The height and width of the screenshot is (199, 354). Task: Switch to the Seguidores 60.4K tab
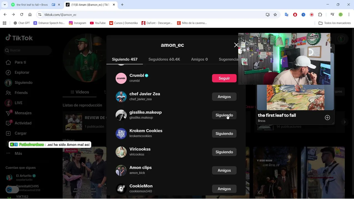(164, 59)
